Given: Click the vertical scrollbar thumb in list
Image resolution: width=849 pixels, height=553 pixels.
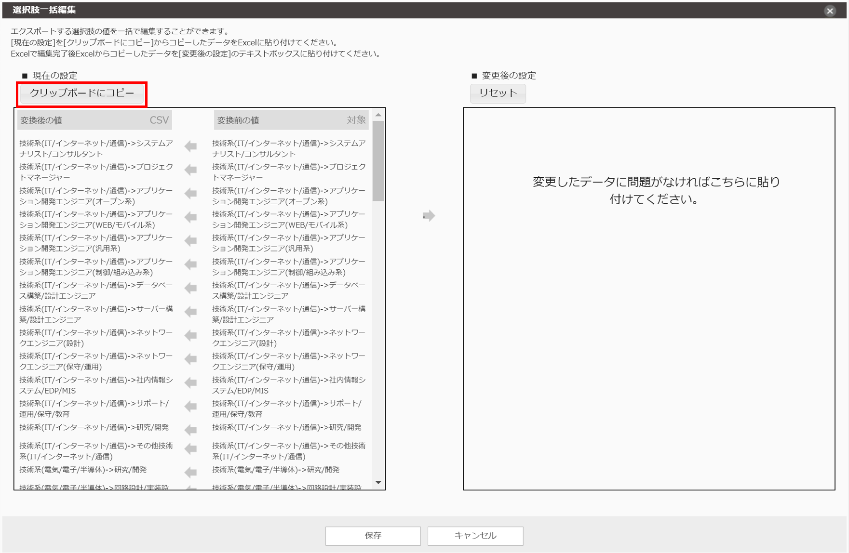Looking at the screenshot, I should (x=378, y=161).
